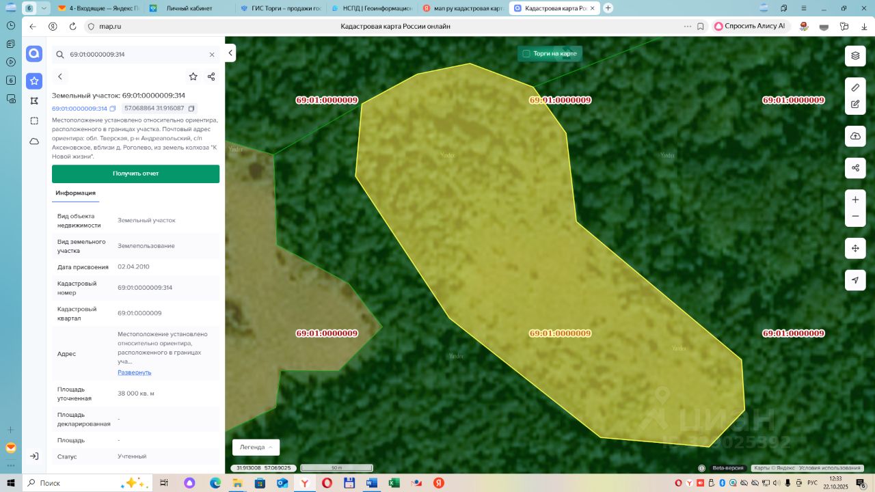This screenshot has height=492, width=875.
Task: Click the 'Получить отчет' button
Action: point(135,174)
